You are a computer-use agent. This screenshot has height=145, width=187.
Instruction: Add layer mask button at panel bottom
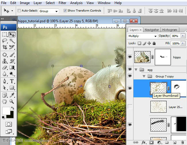[151, 142]
